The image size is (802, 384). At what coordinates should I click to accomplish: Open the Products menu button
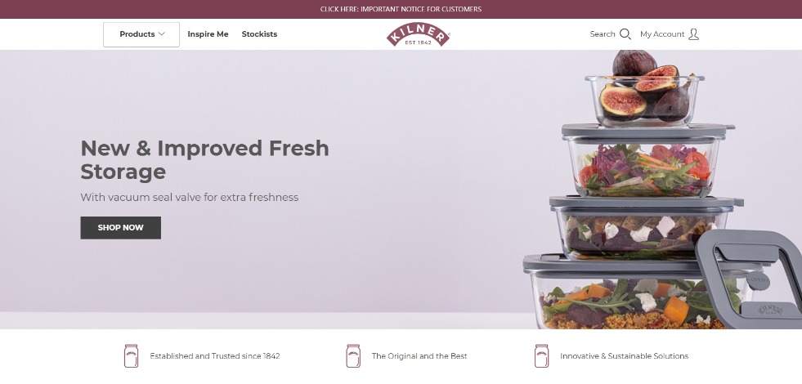[141, 34]
